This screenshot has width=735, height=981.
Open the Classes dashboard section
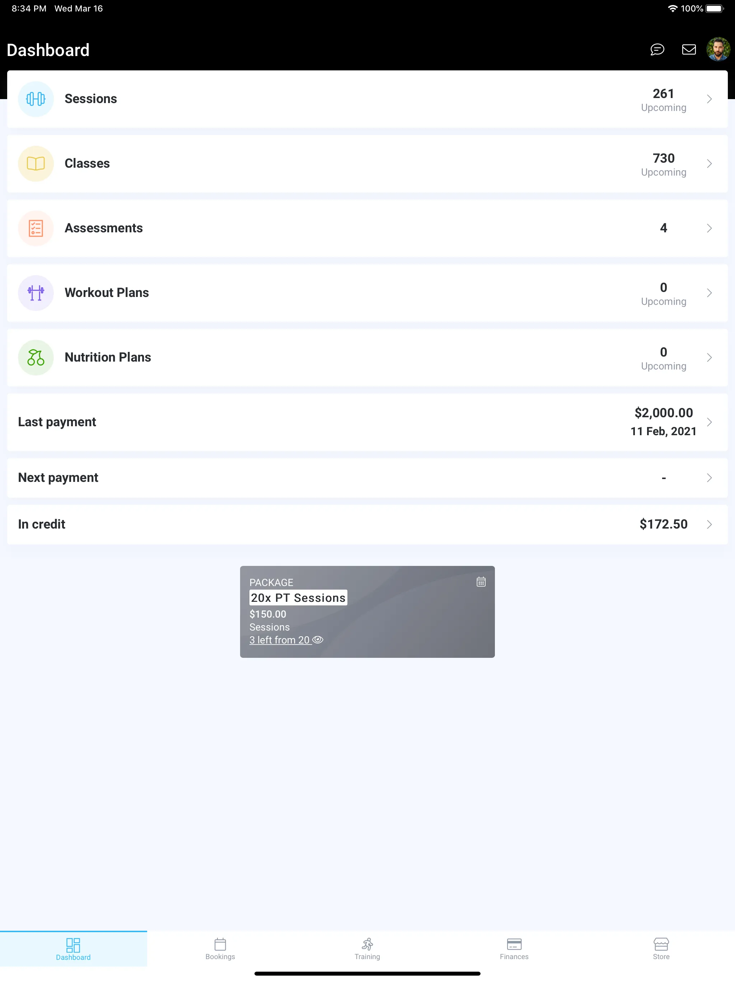(367, 163)
